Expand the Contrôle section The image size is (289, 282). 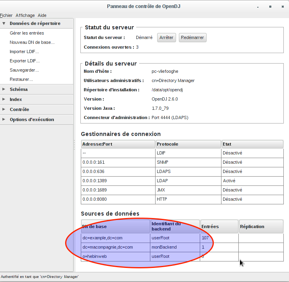point(37,109)
